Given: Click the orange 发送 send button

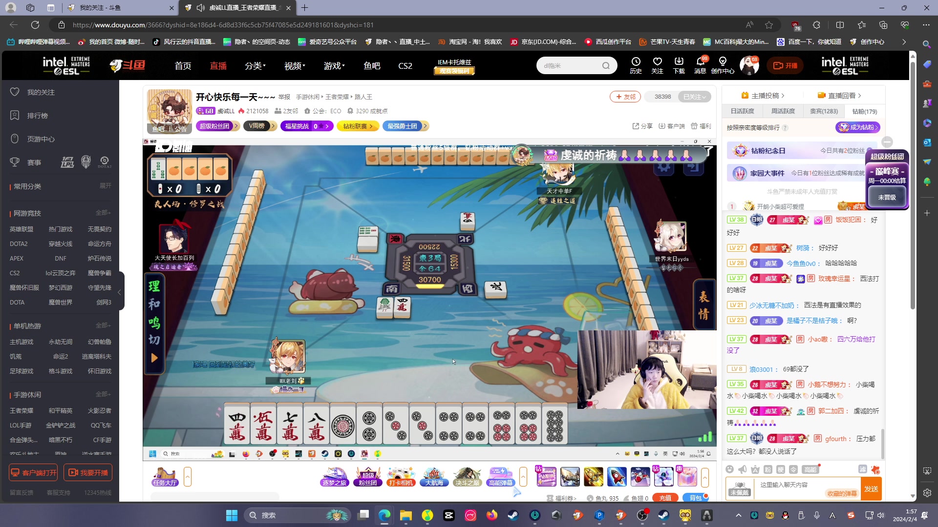Looking at the screenshot, I should point(871,489).
